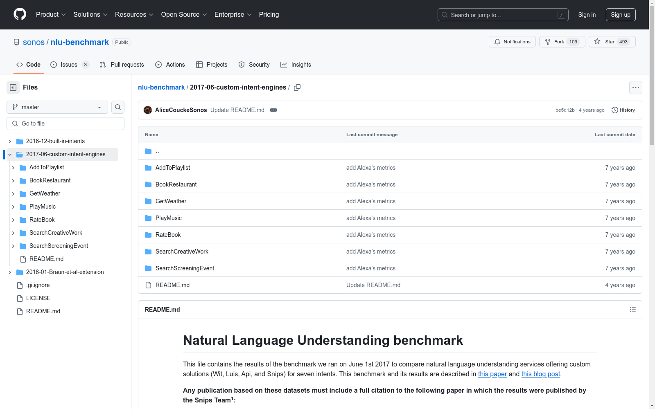The image size is (655, 409).
Task: Click the PlayMusic folder icon in table
Action: click(148, 218)
